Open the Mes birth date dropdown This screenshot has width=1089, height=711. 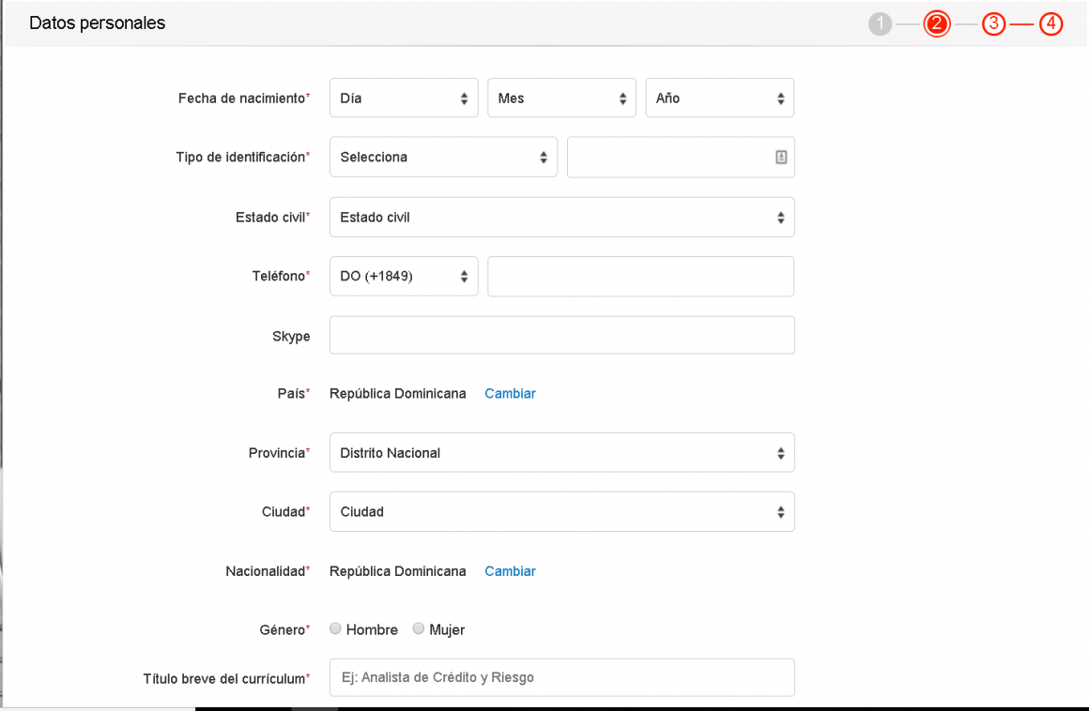[561, 98]
